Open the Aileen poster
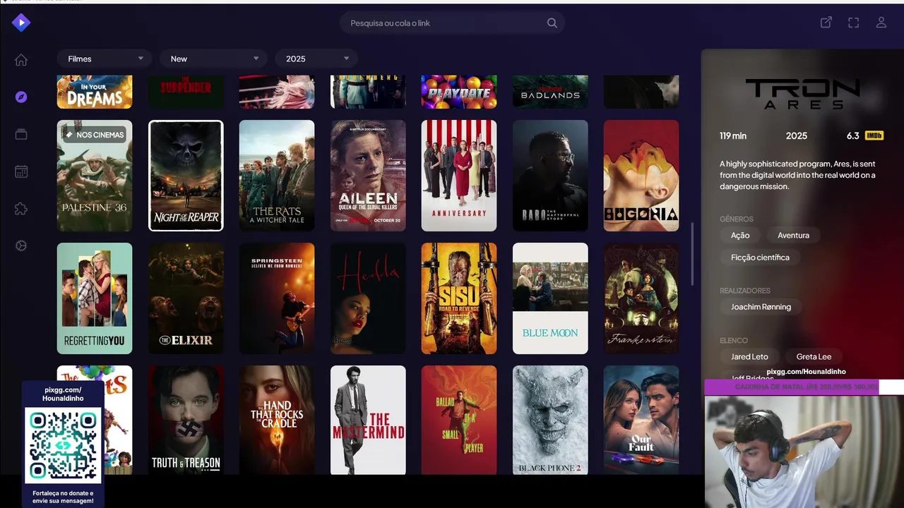The height and width of the screenshot is (508, 904). click(368, 176)
